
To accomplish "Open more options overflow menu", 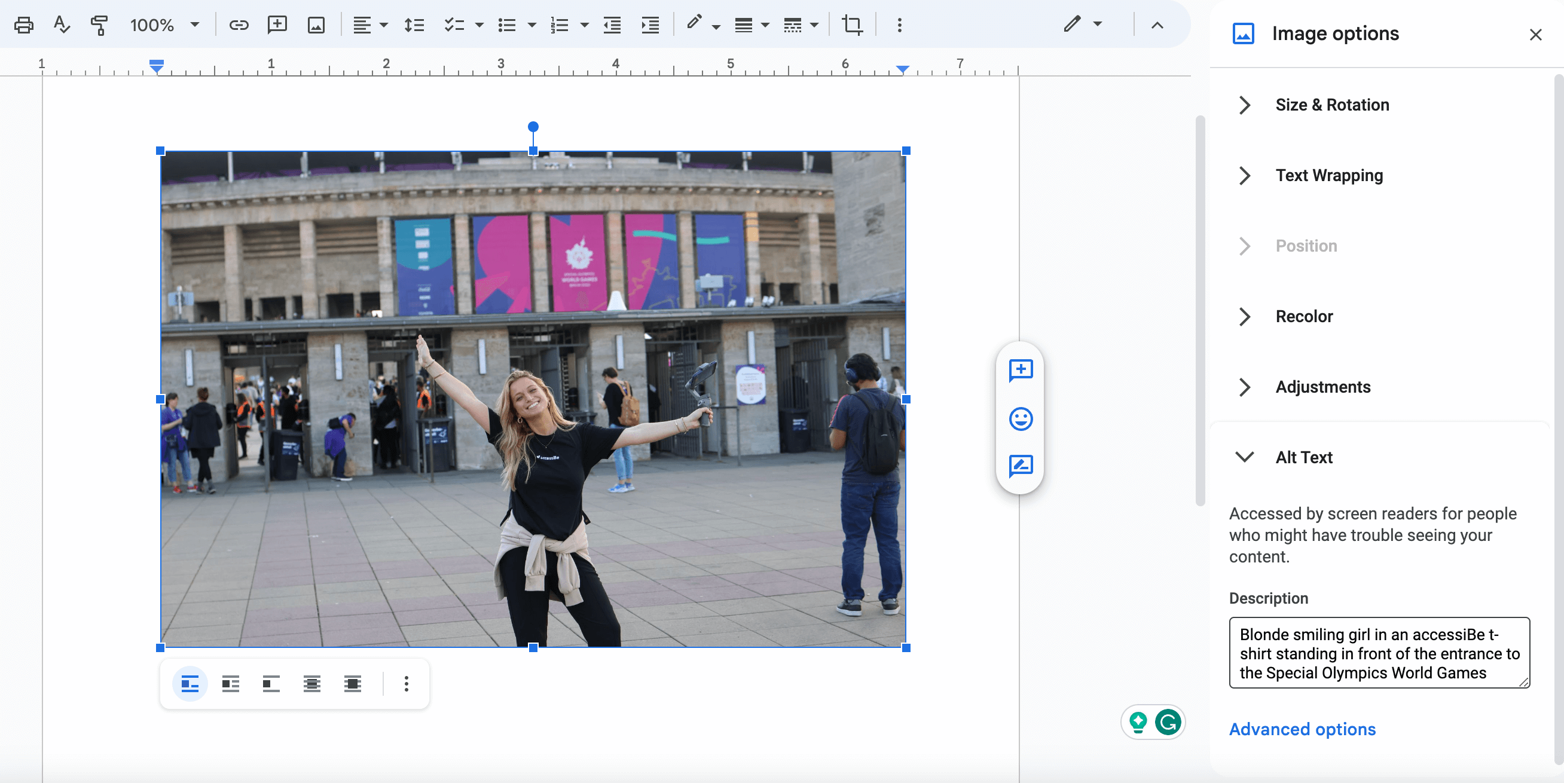I will [x=407, y=684].
